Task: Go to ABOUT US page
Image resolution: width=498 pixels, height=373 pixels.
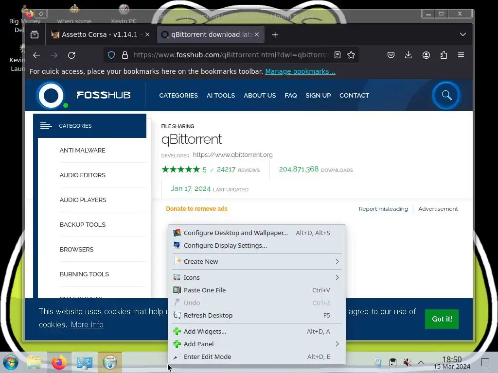Action: click(260, 96)
